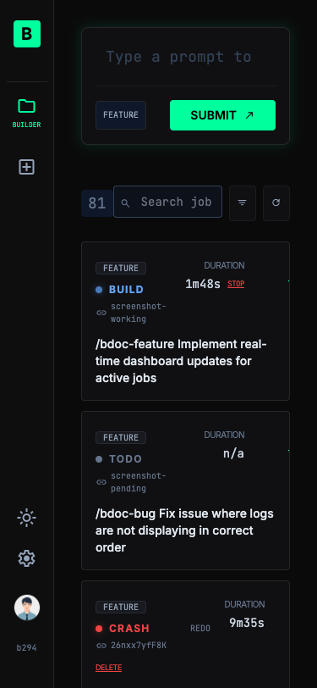The width and height of the screenshot is (317, 688).
Task: Open the FEATURE type selector in prompt box
Action: coord(121,115)
